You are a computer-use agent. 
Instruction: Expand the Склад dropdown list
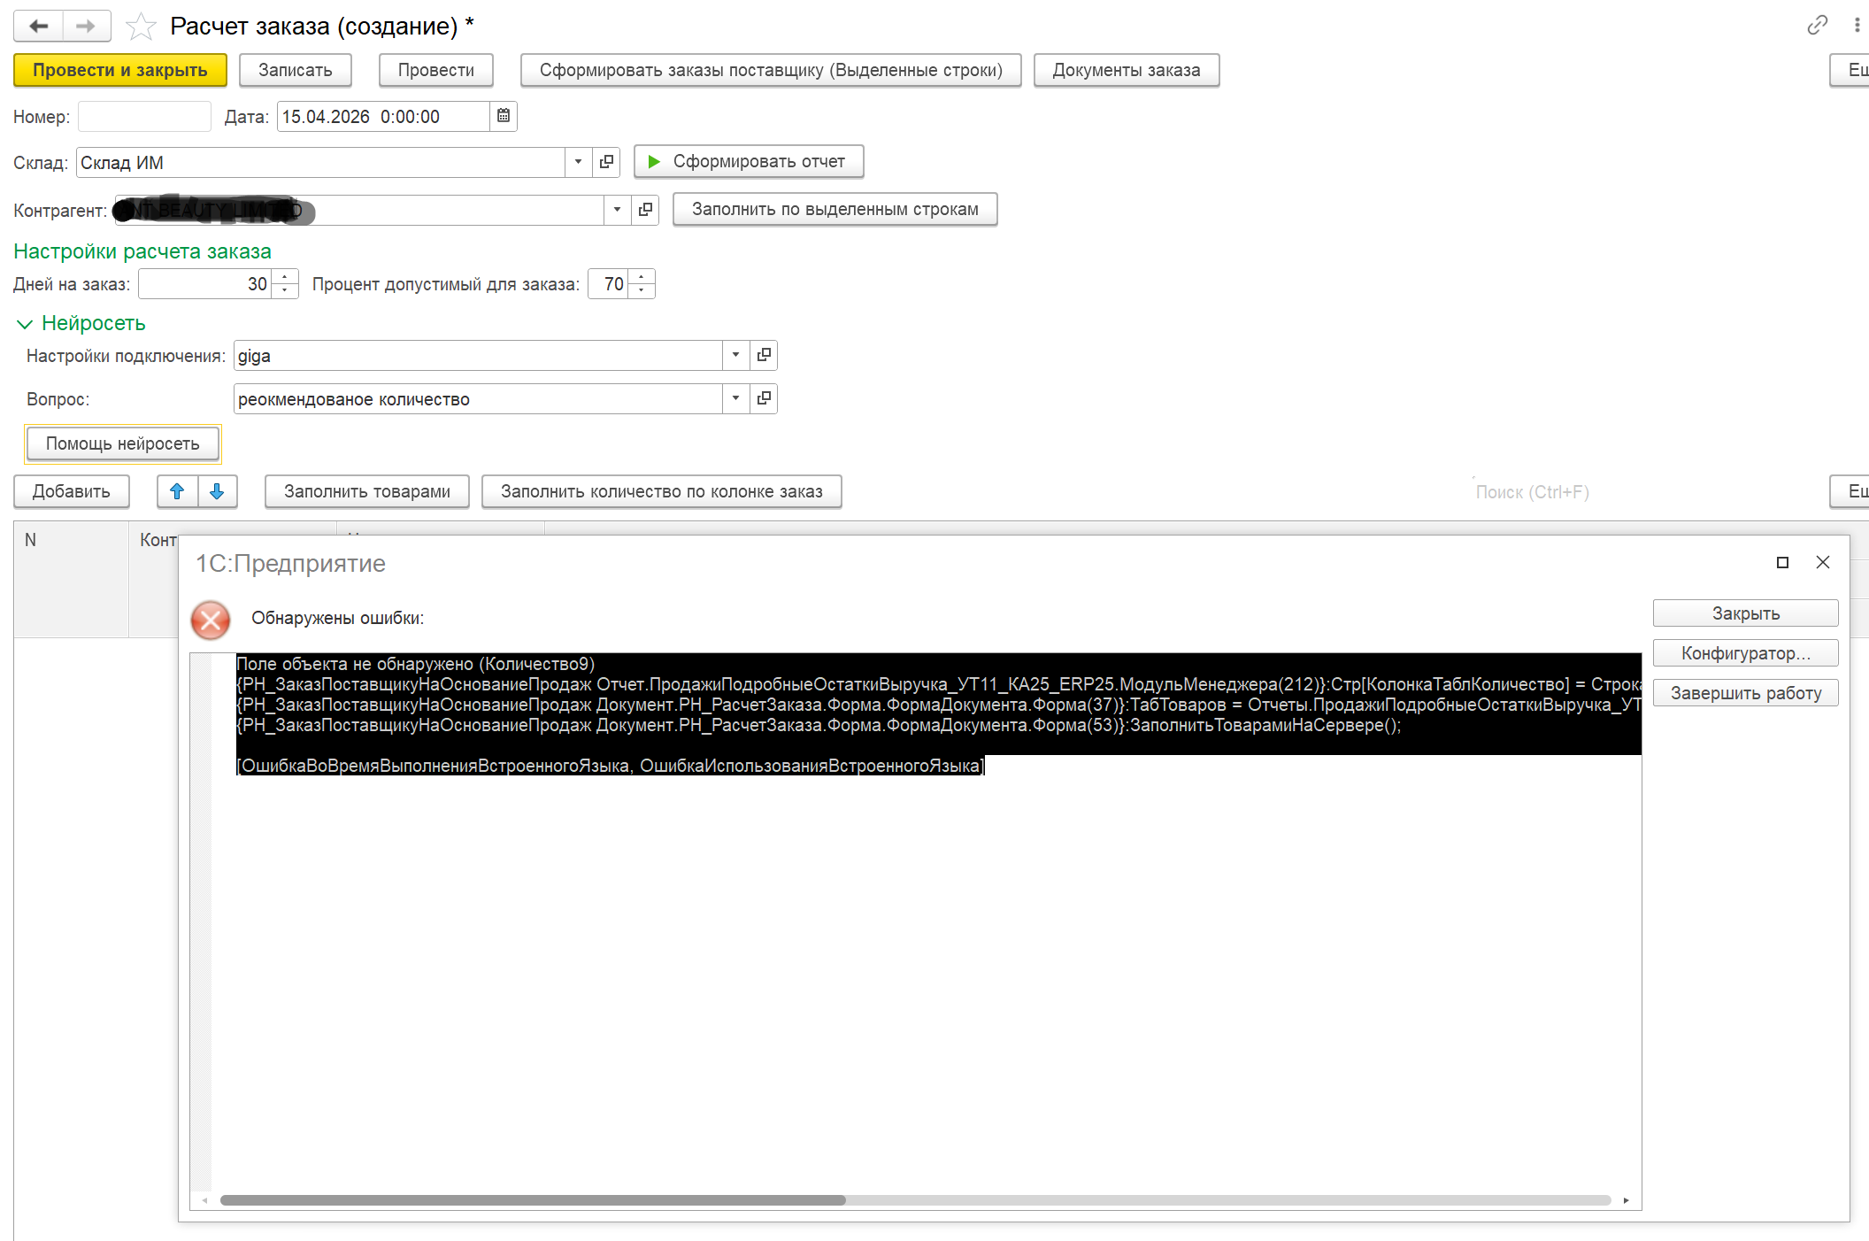(x=578, y=162)
